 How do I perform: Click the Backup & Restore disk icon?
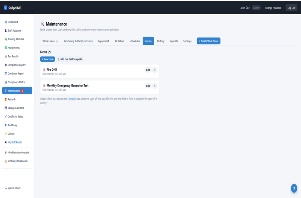(x=6, y=108)
